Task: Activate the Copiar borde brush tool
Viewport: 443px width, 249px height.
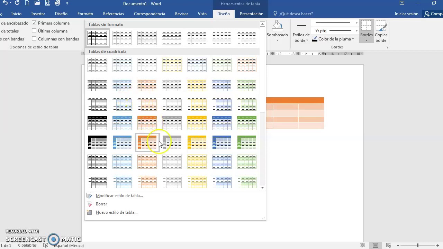Action: 381,26
